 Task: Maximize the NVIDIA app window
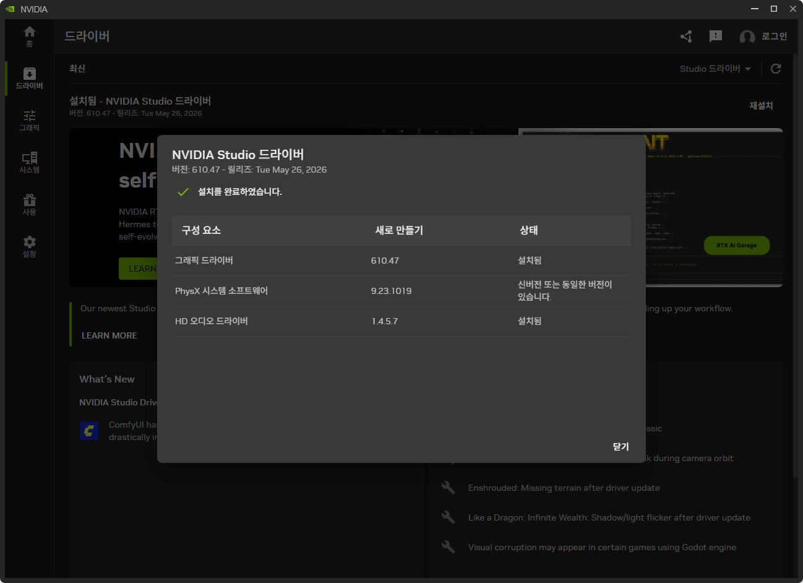(x=773, y=9)
